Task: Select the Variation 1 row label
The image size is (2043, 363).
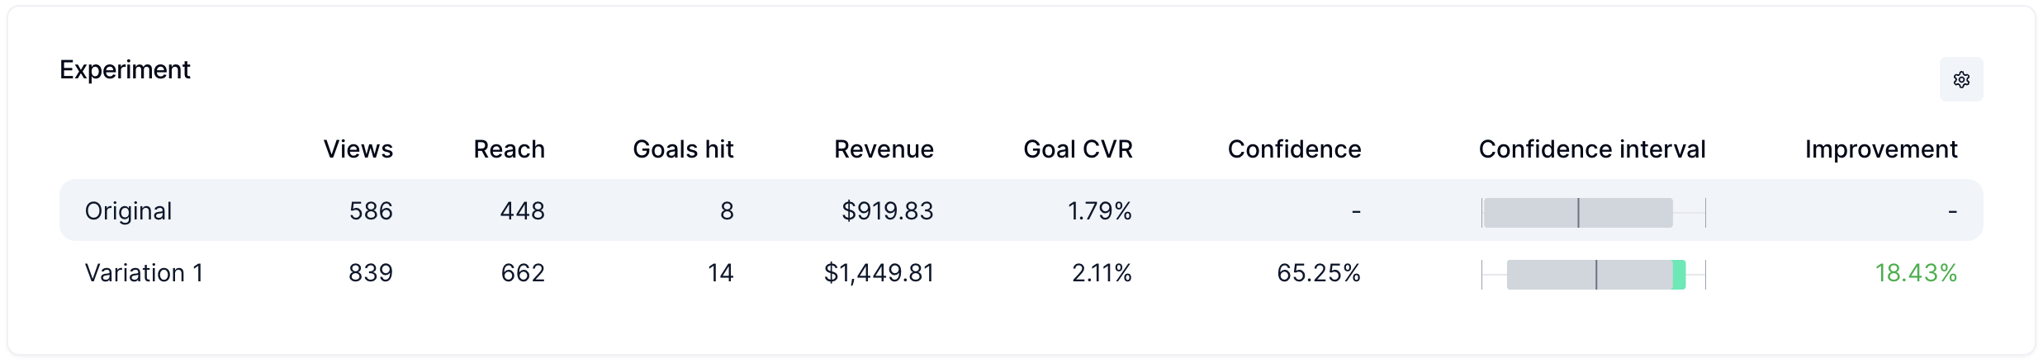Action: pos(144,273)
